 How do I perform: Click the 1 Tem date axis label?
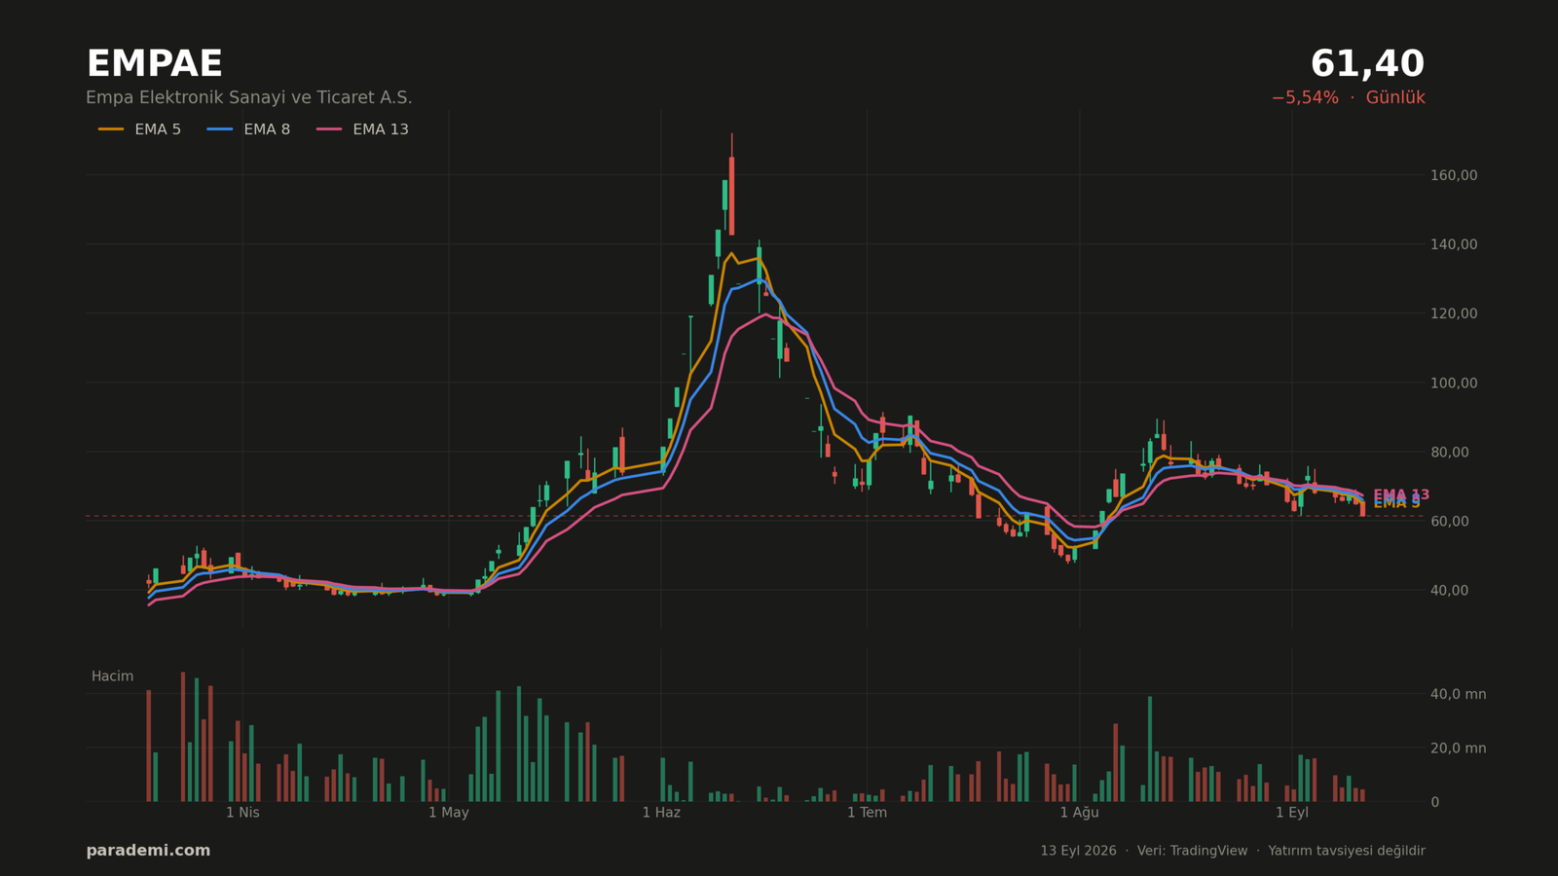tap(867, 812)
